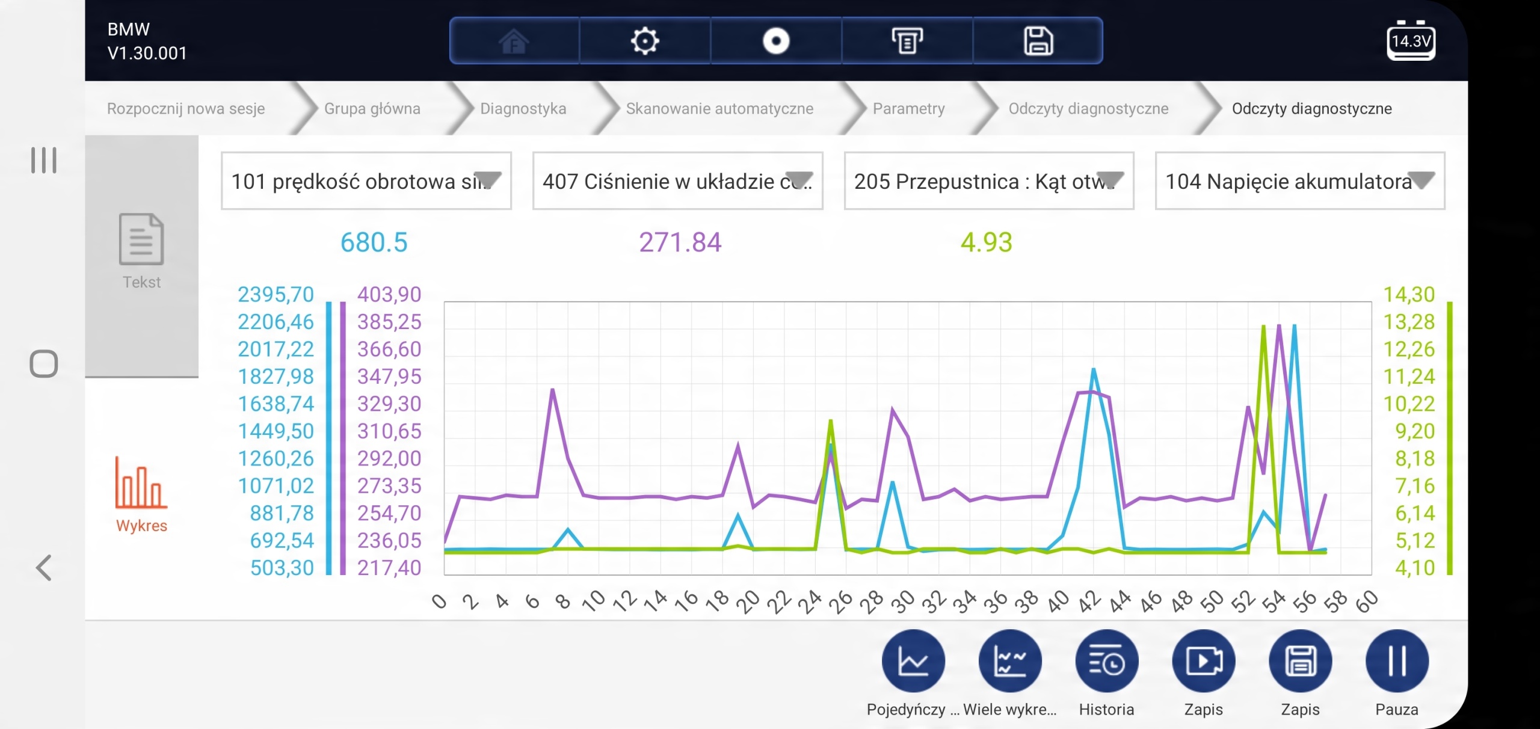This screenshot has height=729, width=1540.
Task: Tap the home icon in top toolbar
Action: click(x=514, y=41)
